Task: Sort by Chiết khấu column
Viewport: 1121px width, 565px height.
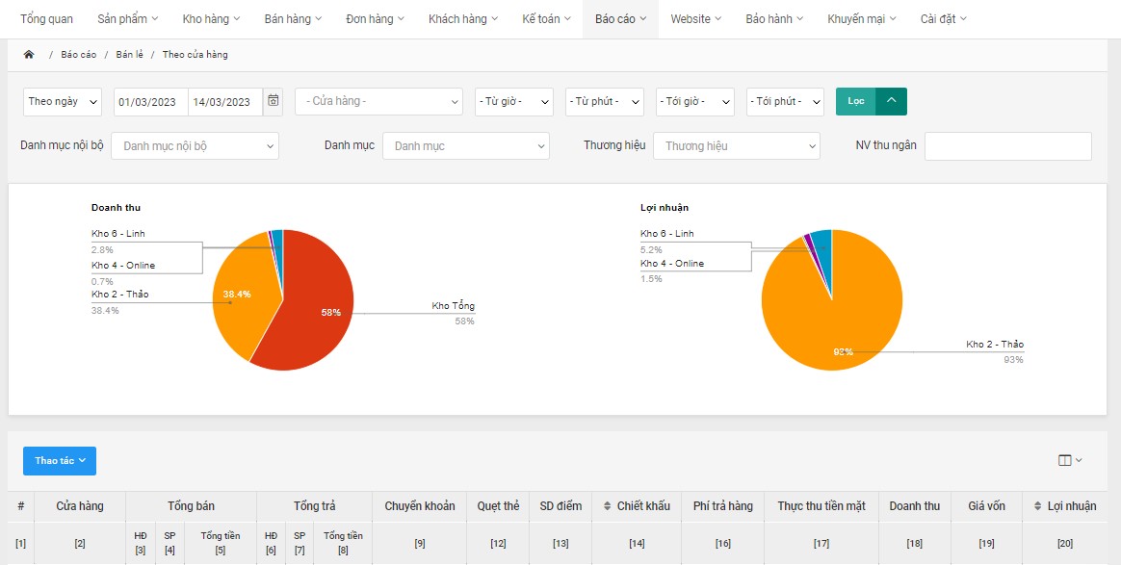Action: click(637, 506)
